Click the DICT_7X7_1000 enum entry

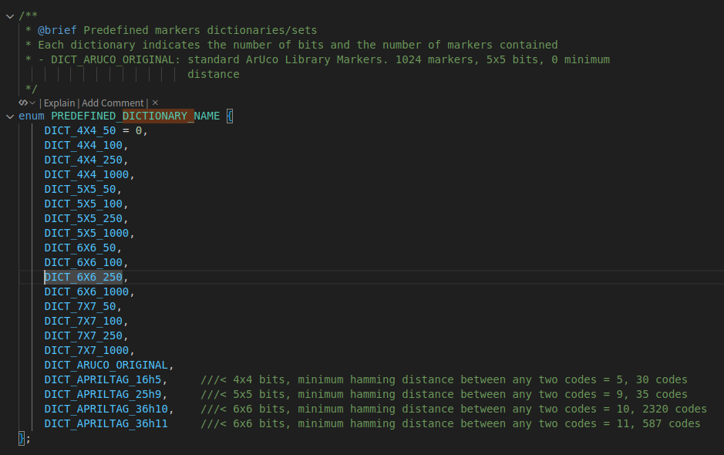(86, 350)
